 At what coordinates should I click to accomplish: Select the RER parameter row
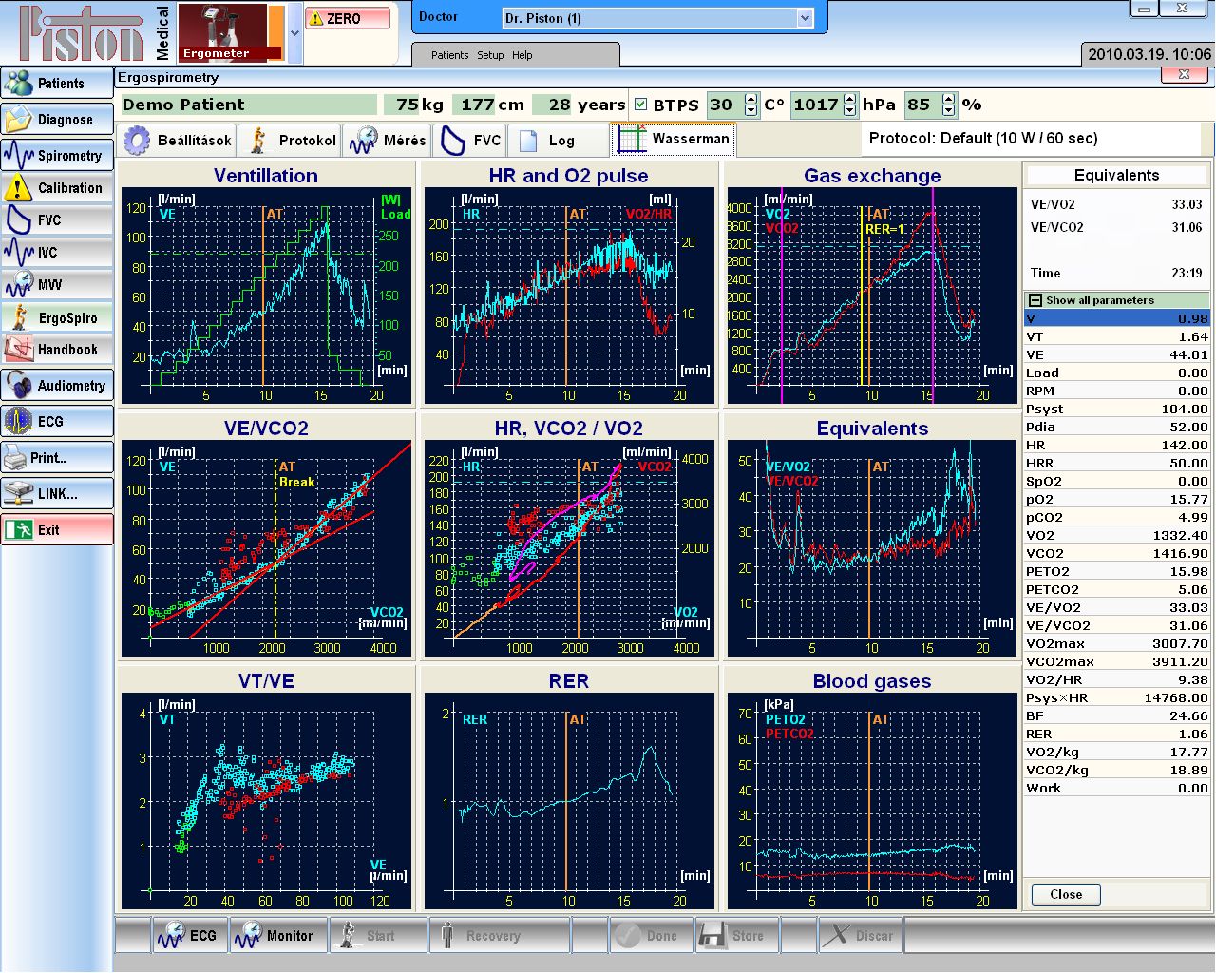click(1117, 734)
